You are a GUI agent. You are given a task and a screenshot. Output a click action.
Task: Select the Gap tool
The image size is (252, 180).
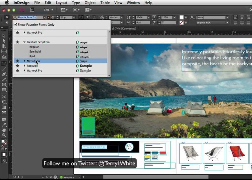(x=4, y=51)
